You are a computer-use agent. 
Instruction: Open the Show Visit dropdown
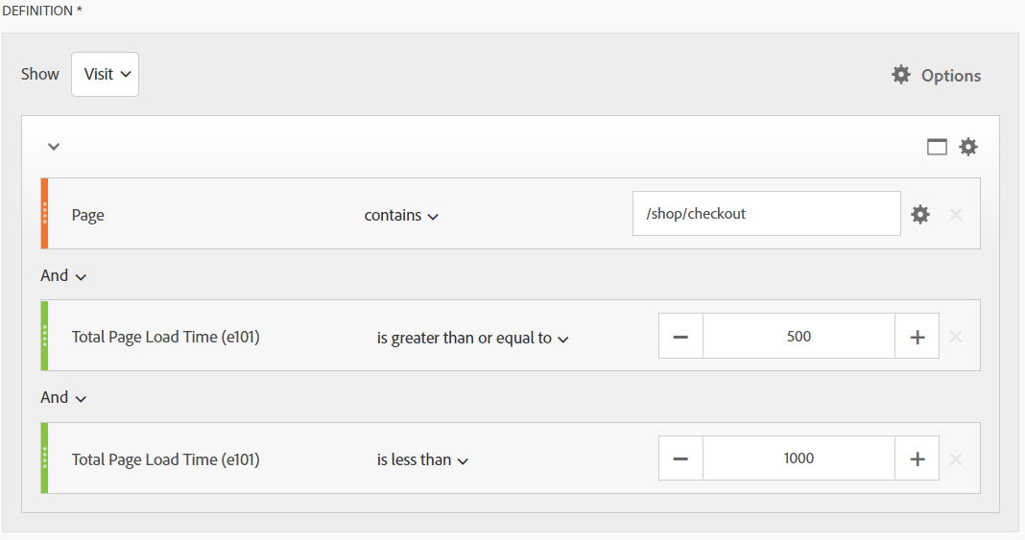(x=105, y=75)
